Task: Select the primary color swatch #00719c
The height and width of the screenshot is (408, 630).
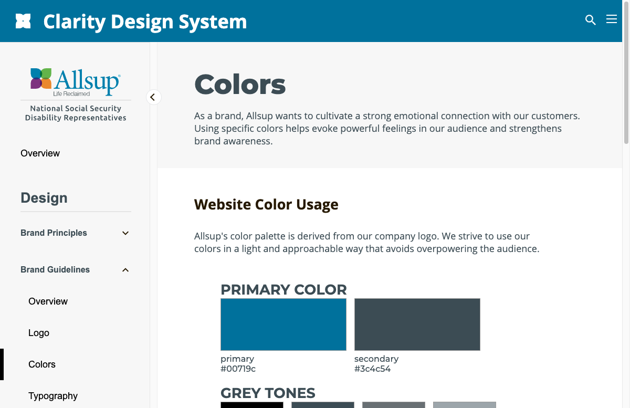Action: coord(283,324)
